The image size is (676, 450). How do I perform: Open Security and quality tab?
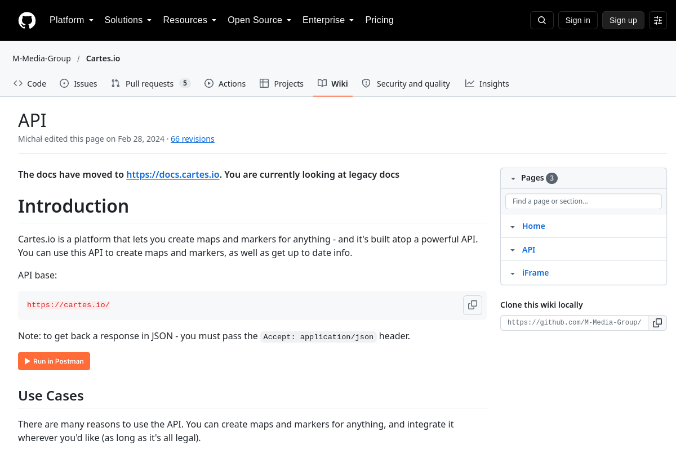point(406,84)
